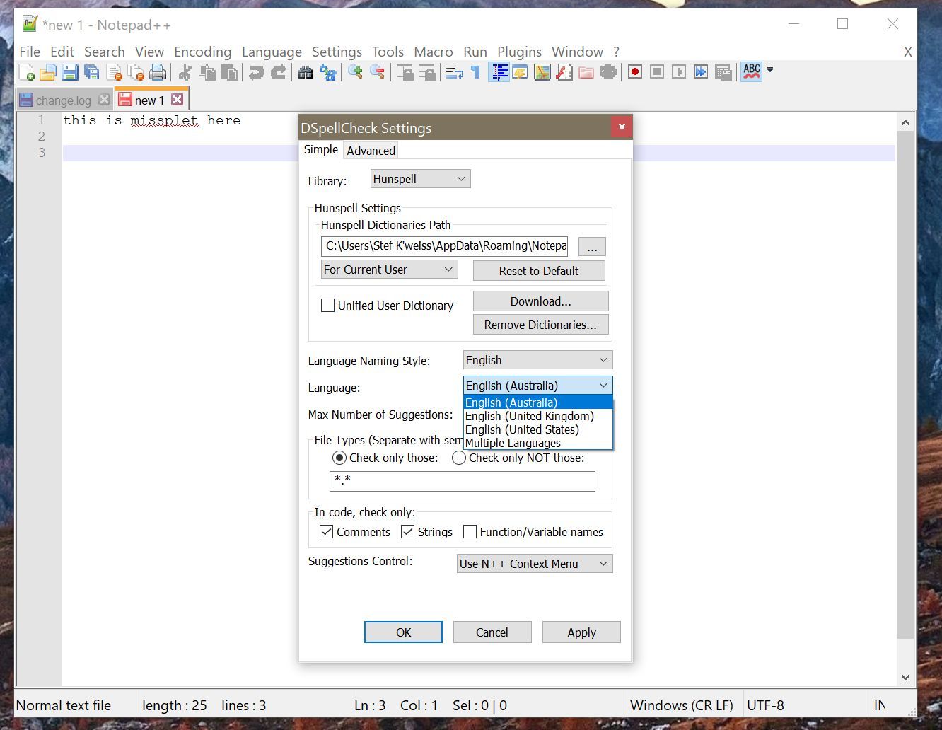Open the For Current User dropdown
The image size is (942, 730).
pos(389,270)
